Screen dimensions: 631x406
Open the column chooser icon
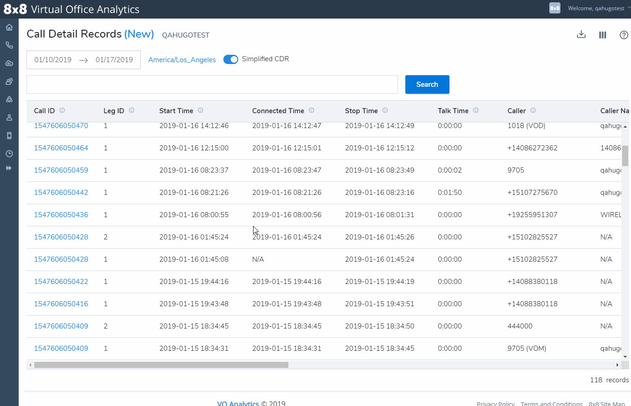pyautogui.click(x=603, y=35)
